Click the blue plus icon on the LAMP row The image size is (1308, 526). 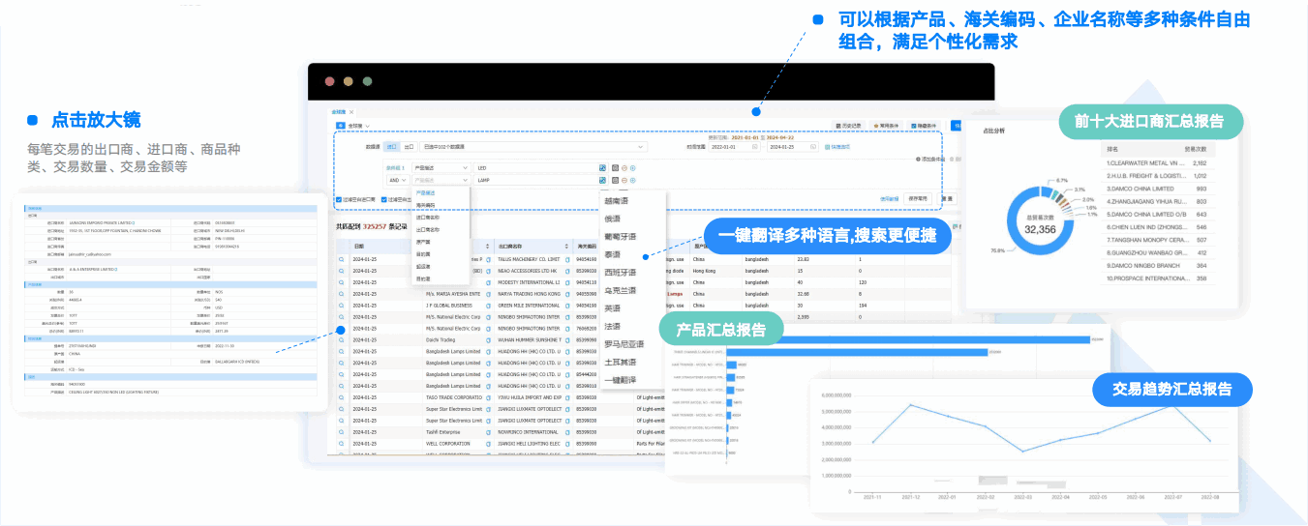click(x=633, y=180)
